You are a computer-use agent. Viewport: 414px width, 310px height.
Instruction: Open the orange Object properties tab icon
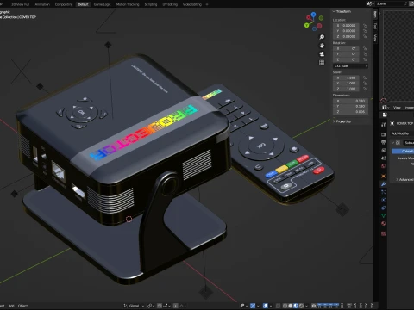click(383, 176)
